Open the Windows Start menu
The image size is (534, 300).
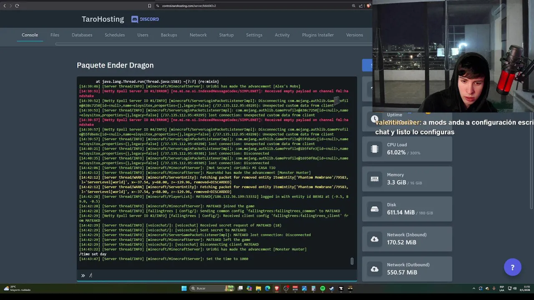pyautogui.click(x=184, y=288)
